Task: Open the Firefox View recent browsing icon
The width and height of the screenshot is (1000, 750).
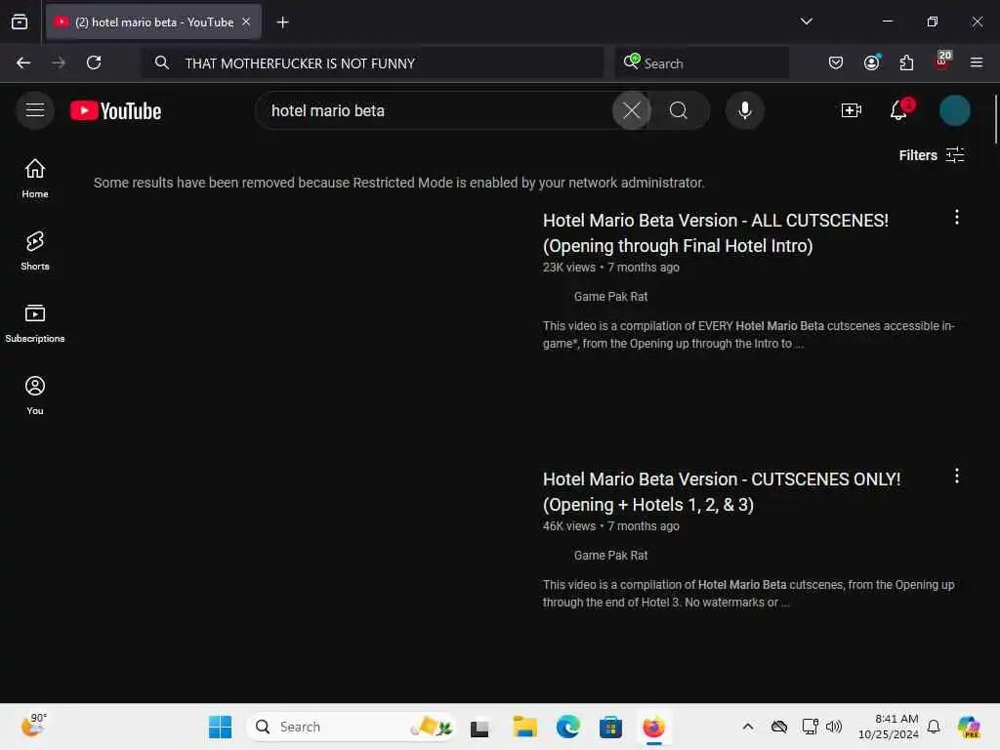Action: (x=20, y=21)
